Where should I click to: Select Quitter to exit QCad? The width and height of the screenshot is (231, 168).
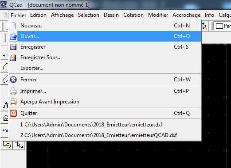105,113
